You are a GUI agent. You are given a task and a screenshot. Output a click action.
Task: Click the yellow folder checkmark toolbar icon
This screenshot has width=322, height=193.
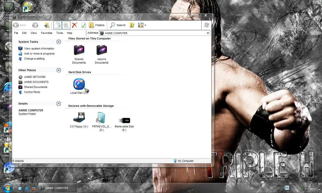pyautogui.click(x=132, y=25)
